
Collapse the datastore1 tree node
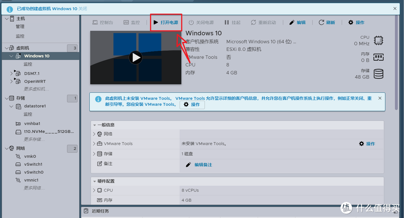click(x=11, y=106)
